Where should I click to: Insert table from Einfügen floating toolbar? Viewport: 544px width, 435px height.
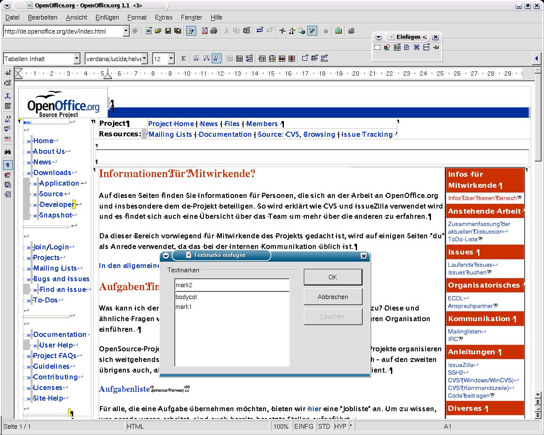point(397,48)
